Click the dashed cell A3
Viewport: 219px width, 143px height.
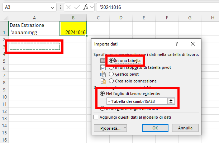34,46
